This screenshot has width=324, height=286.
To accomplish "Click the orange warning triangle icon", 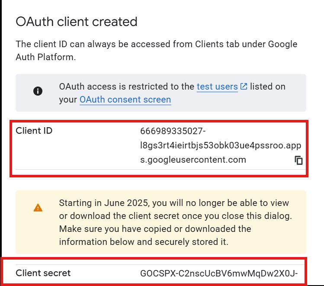I will (38, 208).
